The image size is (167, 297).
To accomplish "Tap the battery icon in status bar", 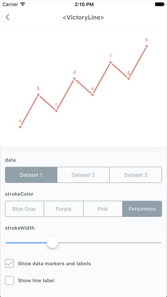I will click(x=160, y=4).
